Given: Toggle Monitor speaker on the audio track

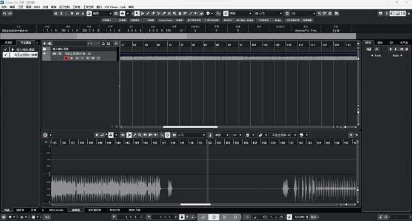Looking at the screenshot, I should pyautogui.click(x=71, y=58).
